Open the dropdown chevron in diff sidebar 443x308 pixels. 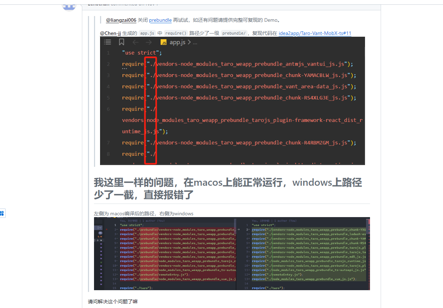click(100, 227)
